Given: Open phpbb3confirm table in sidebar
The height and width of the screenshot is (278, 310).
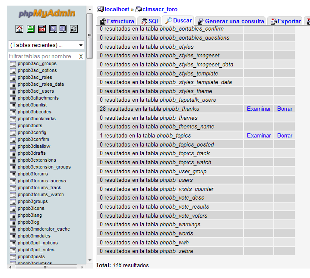Looking at the screenshot, I should pyautogui.click(x=33, y=140).
